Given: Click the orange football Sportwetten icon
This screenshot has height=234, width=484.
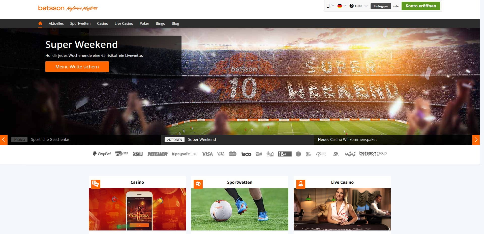Looking at the screenshot, I should (198, 184).
